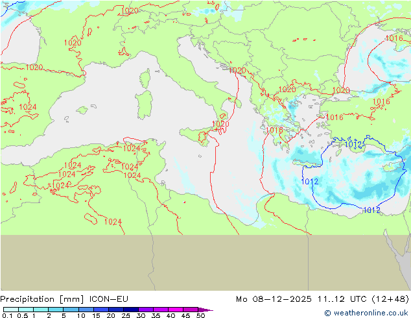Click the 1016 isobar label over Greece
This screenshot has height=318, width=411.
click(274, 130)
